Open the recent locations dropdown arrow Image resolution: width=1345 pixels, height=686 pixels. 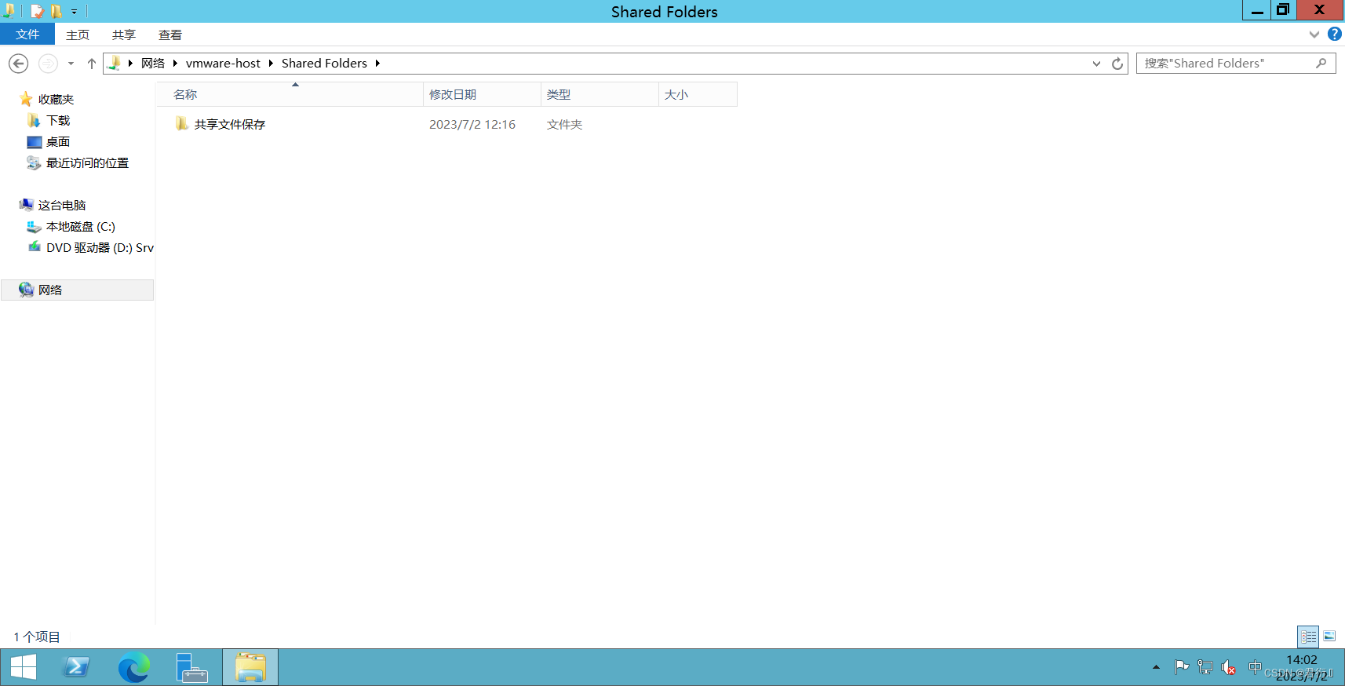click(x=71, y=64)
